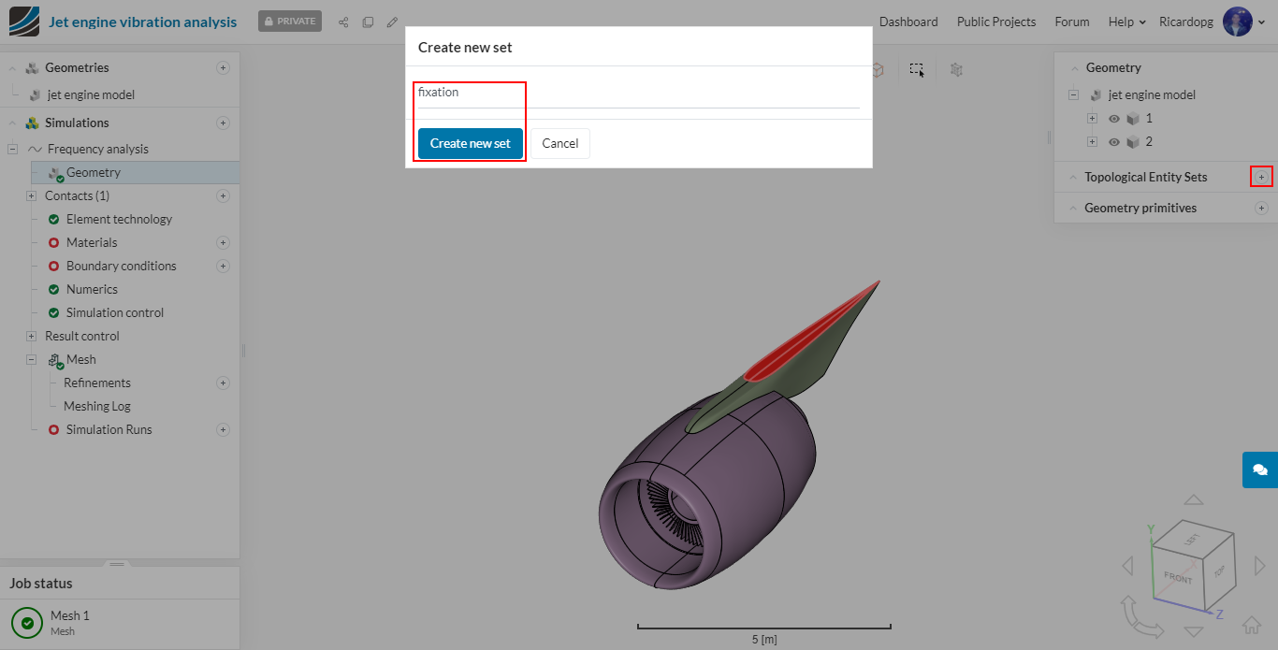The image size is (1278, 650).
Task: Add a contact with plus icon
Action: (x=223, y=195)
